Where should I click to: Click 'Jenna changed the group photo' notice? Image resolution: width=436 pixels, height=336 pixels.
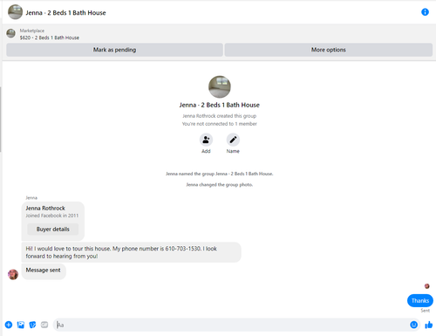tap(220, 184)
